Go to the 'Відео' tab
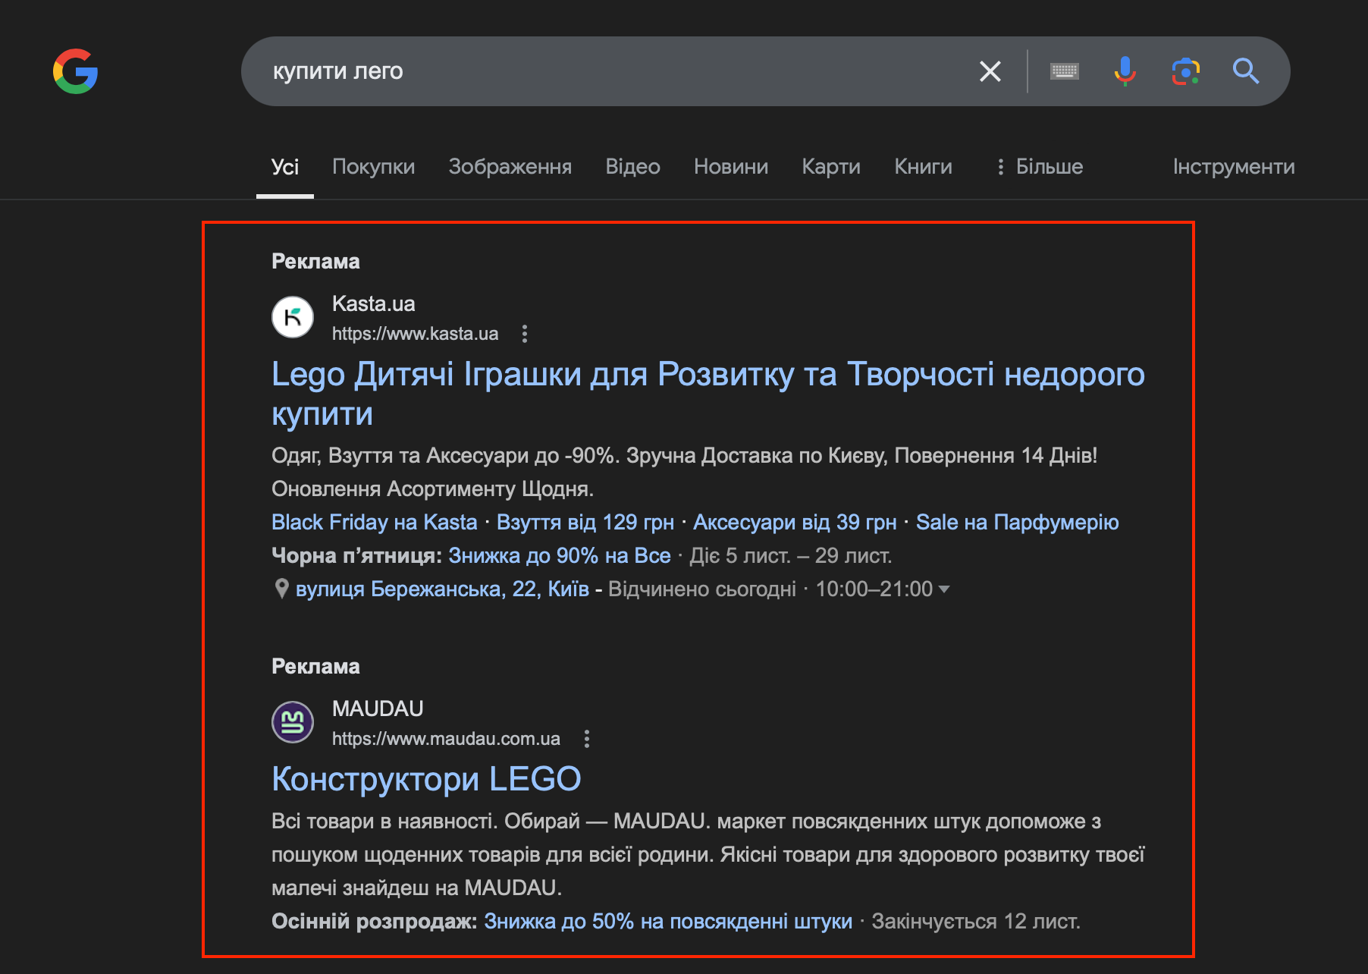The width and height of the screenshot is (1368, 974). click(633, 167)
